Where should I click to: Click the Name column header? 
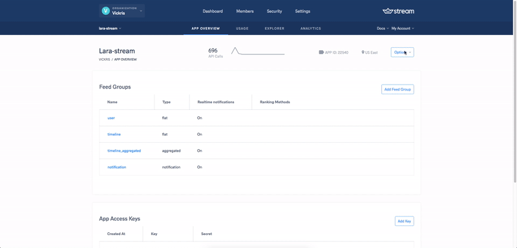112,102
